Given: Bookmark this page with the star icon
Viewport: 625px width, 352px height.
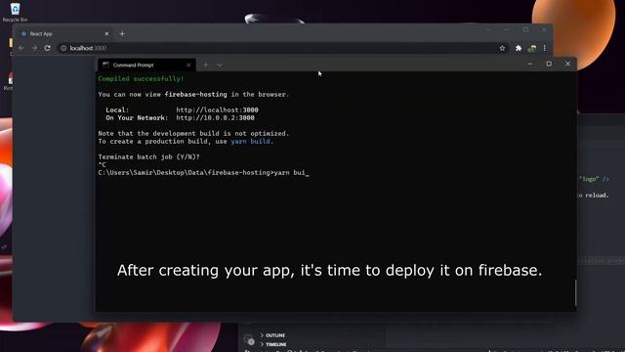Looking at the screenshot, I should pos(502,48).
